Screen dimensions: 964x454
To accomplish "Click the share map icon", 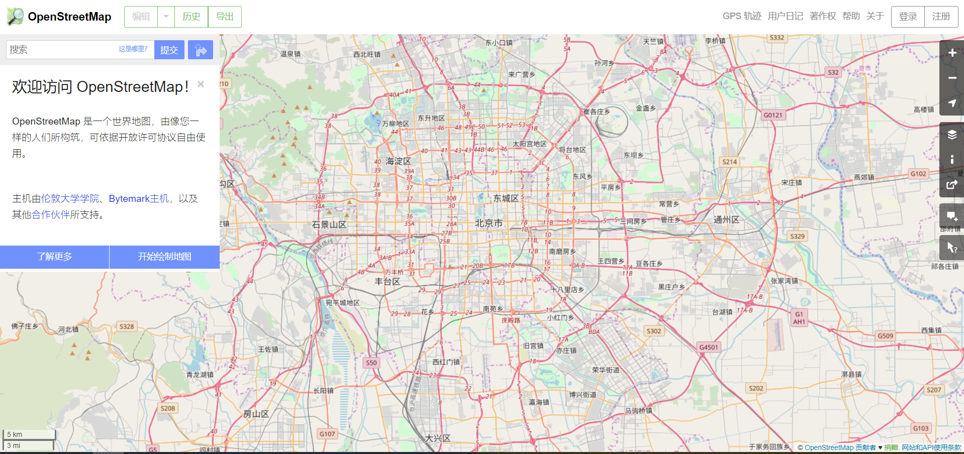I will [x=951, y=185].
